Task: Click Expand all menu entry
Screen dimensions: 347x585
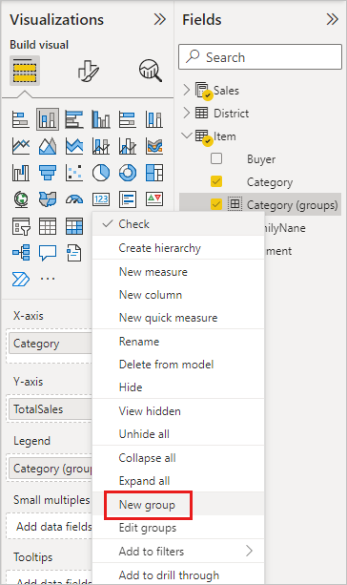Action: (x=178, y=481)
